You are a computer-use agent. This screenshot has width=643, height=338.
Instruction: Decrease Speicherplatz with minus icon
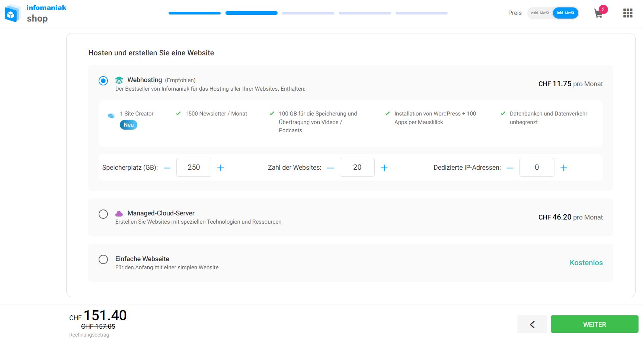coord(167,168)
